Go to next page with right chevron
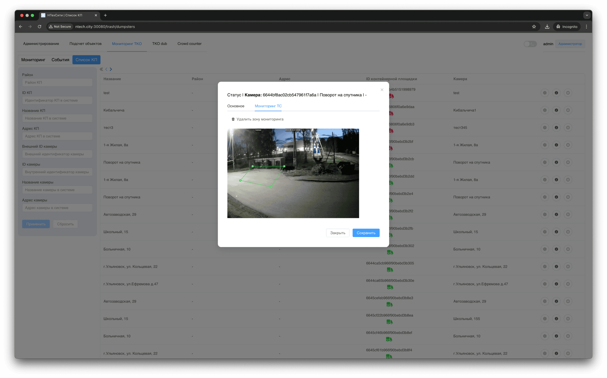This screenshot has height=378, width=607. (x=111, y=69)
